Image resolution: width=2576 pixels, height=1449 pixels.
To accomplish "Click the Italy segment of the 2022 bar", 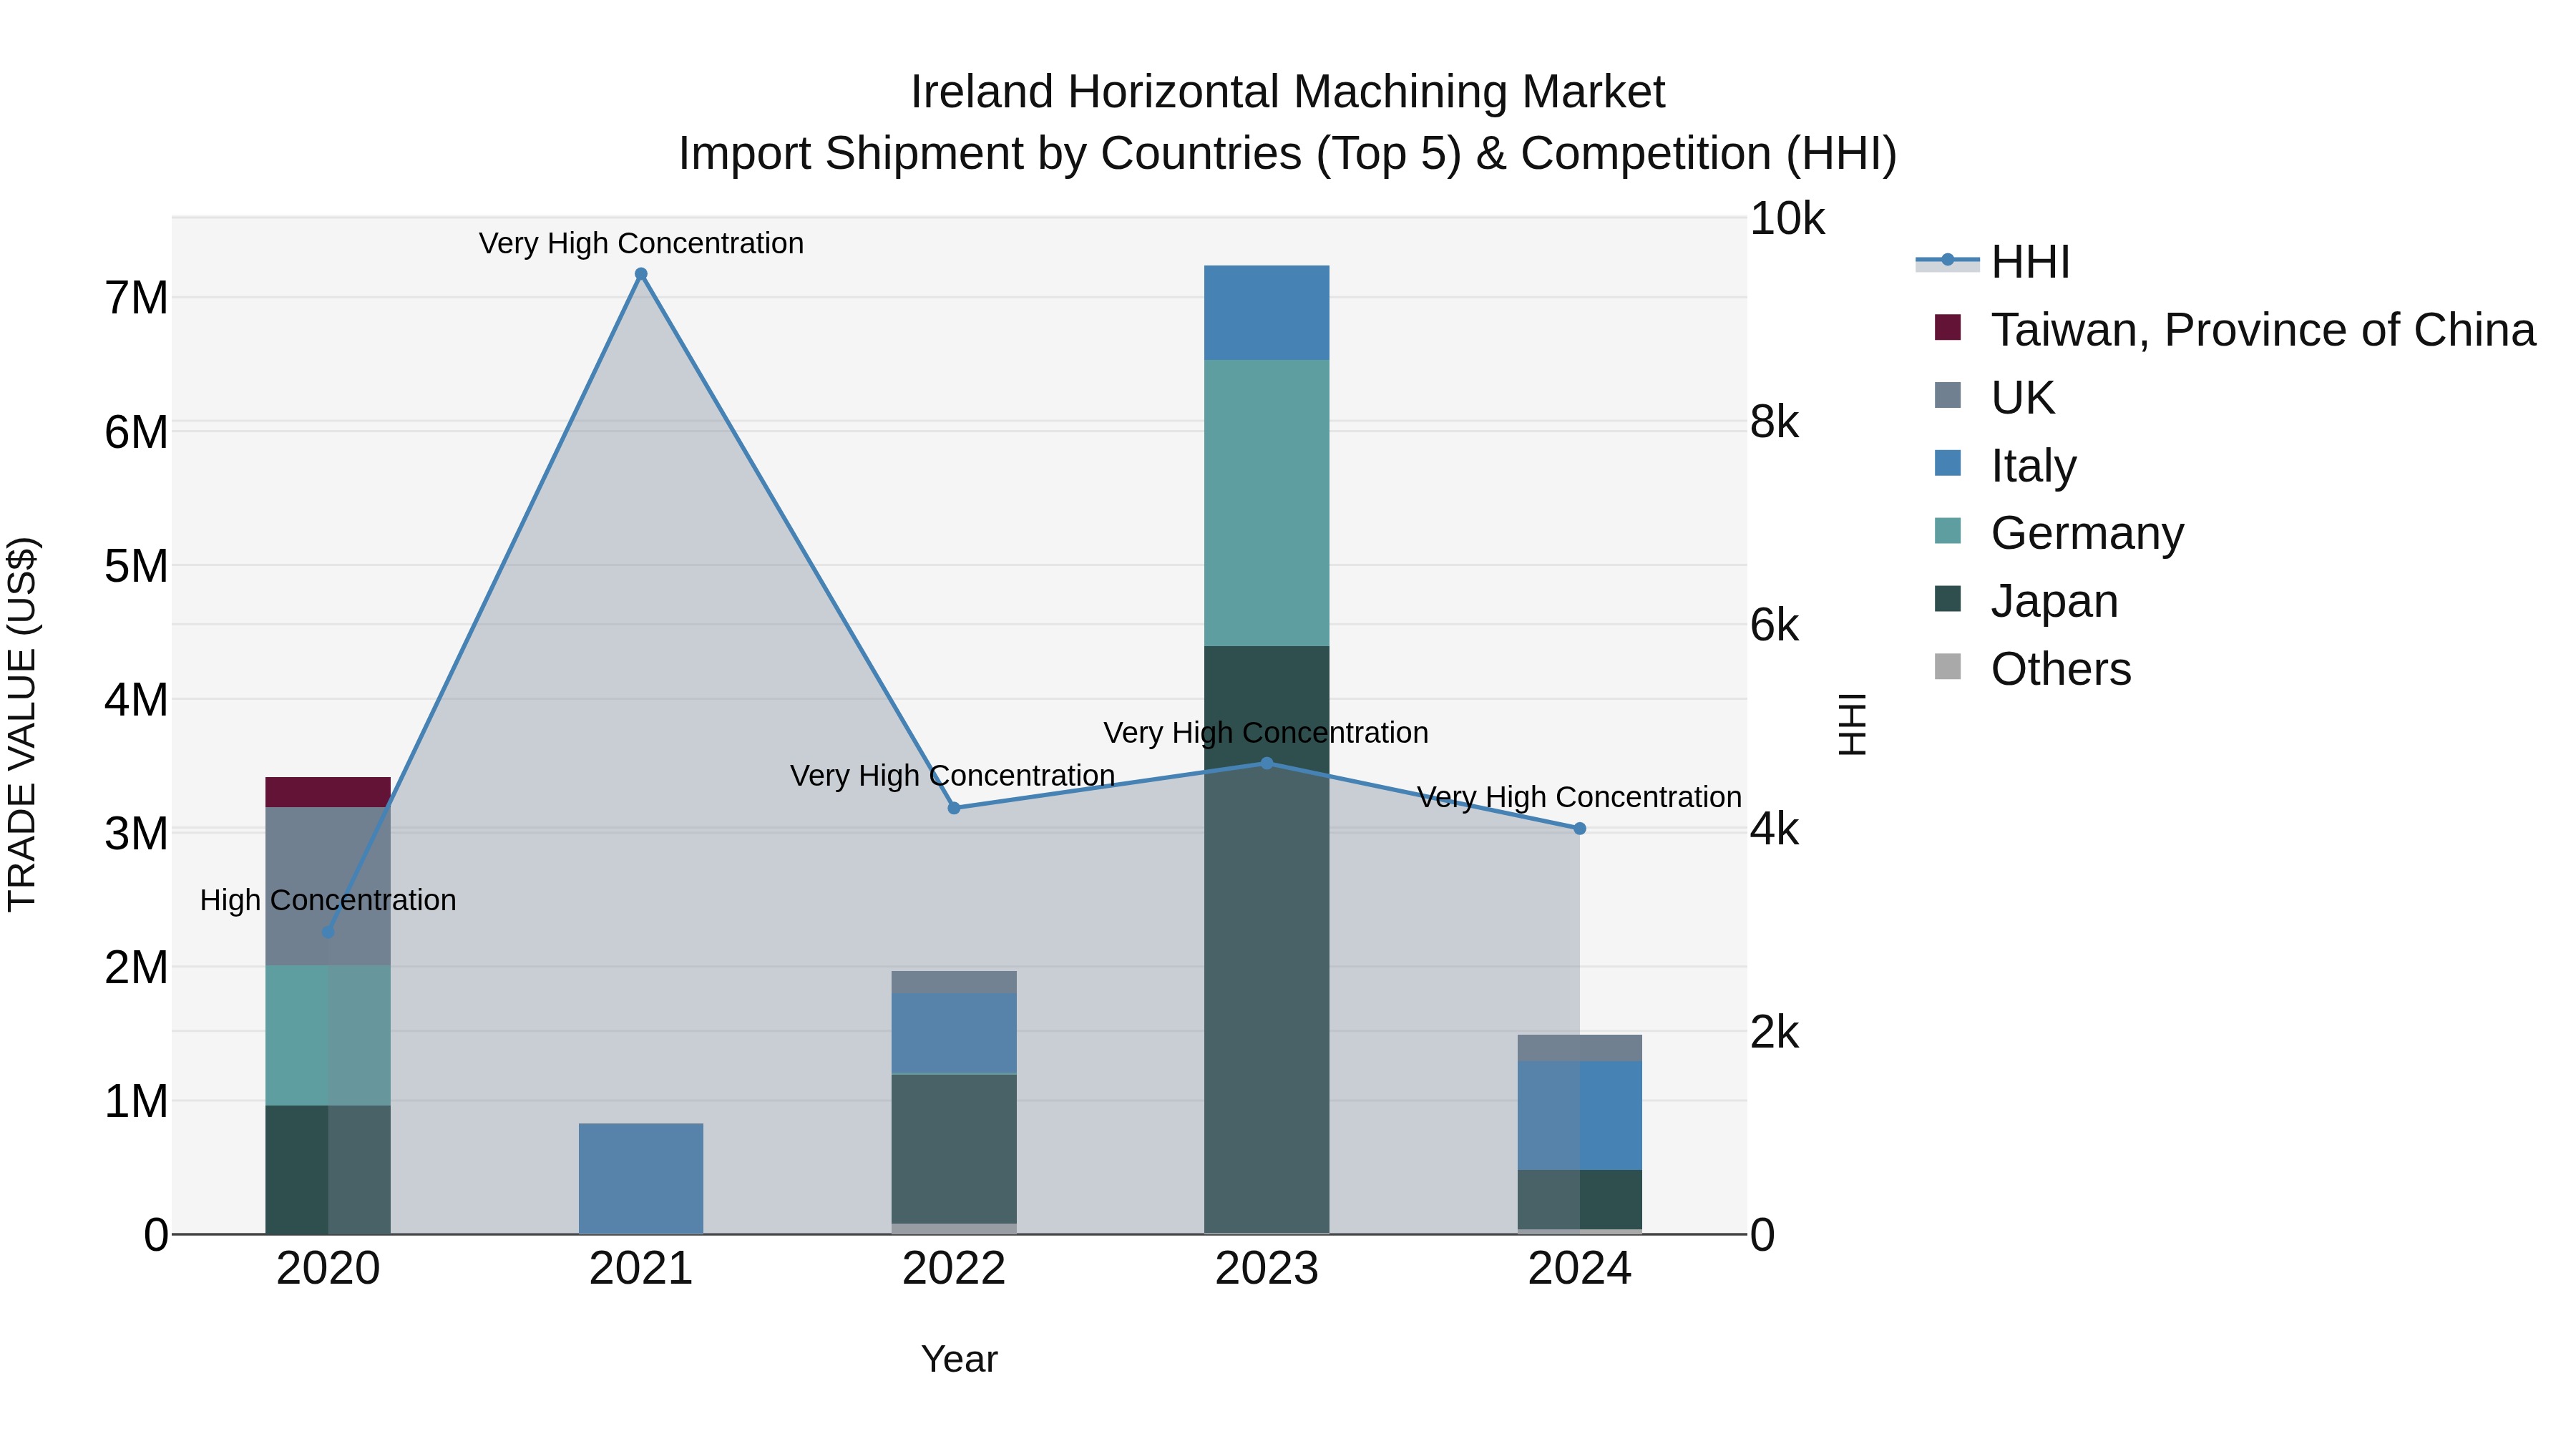I will 954,1034.
